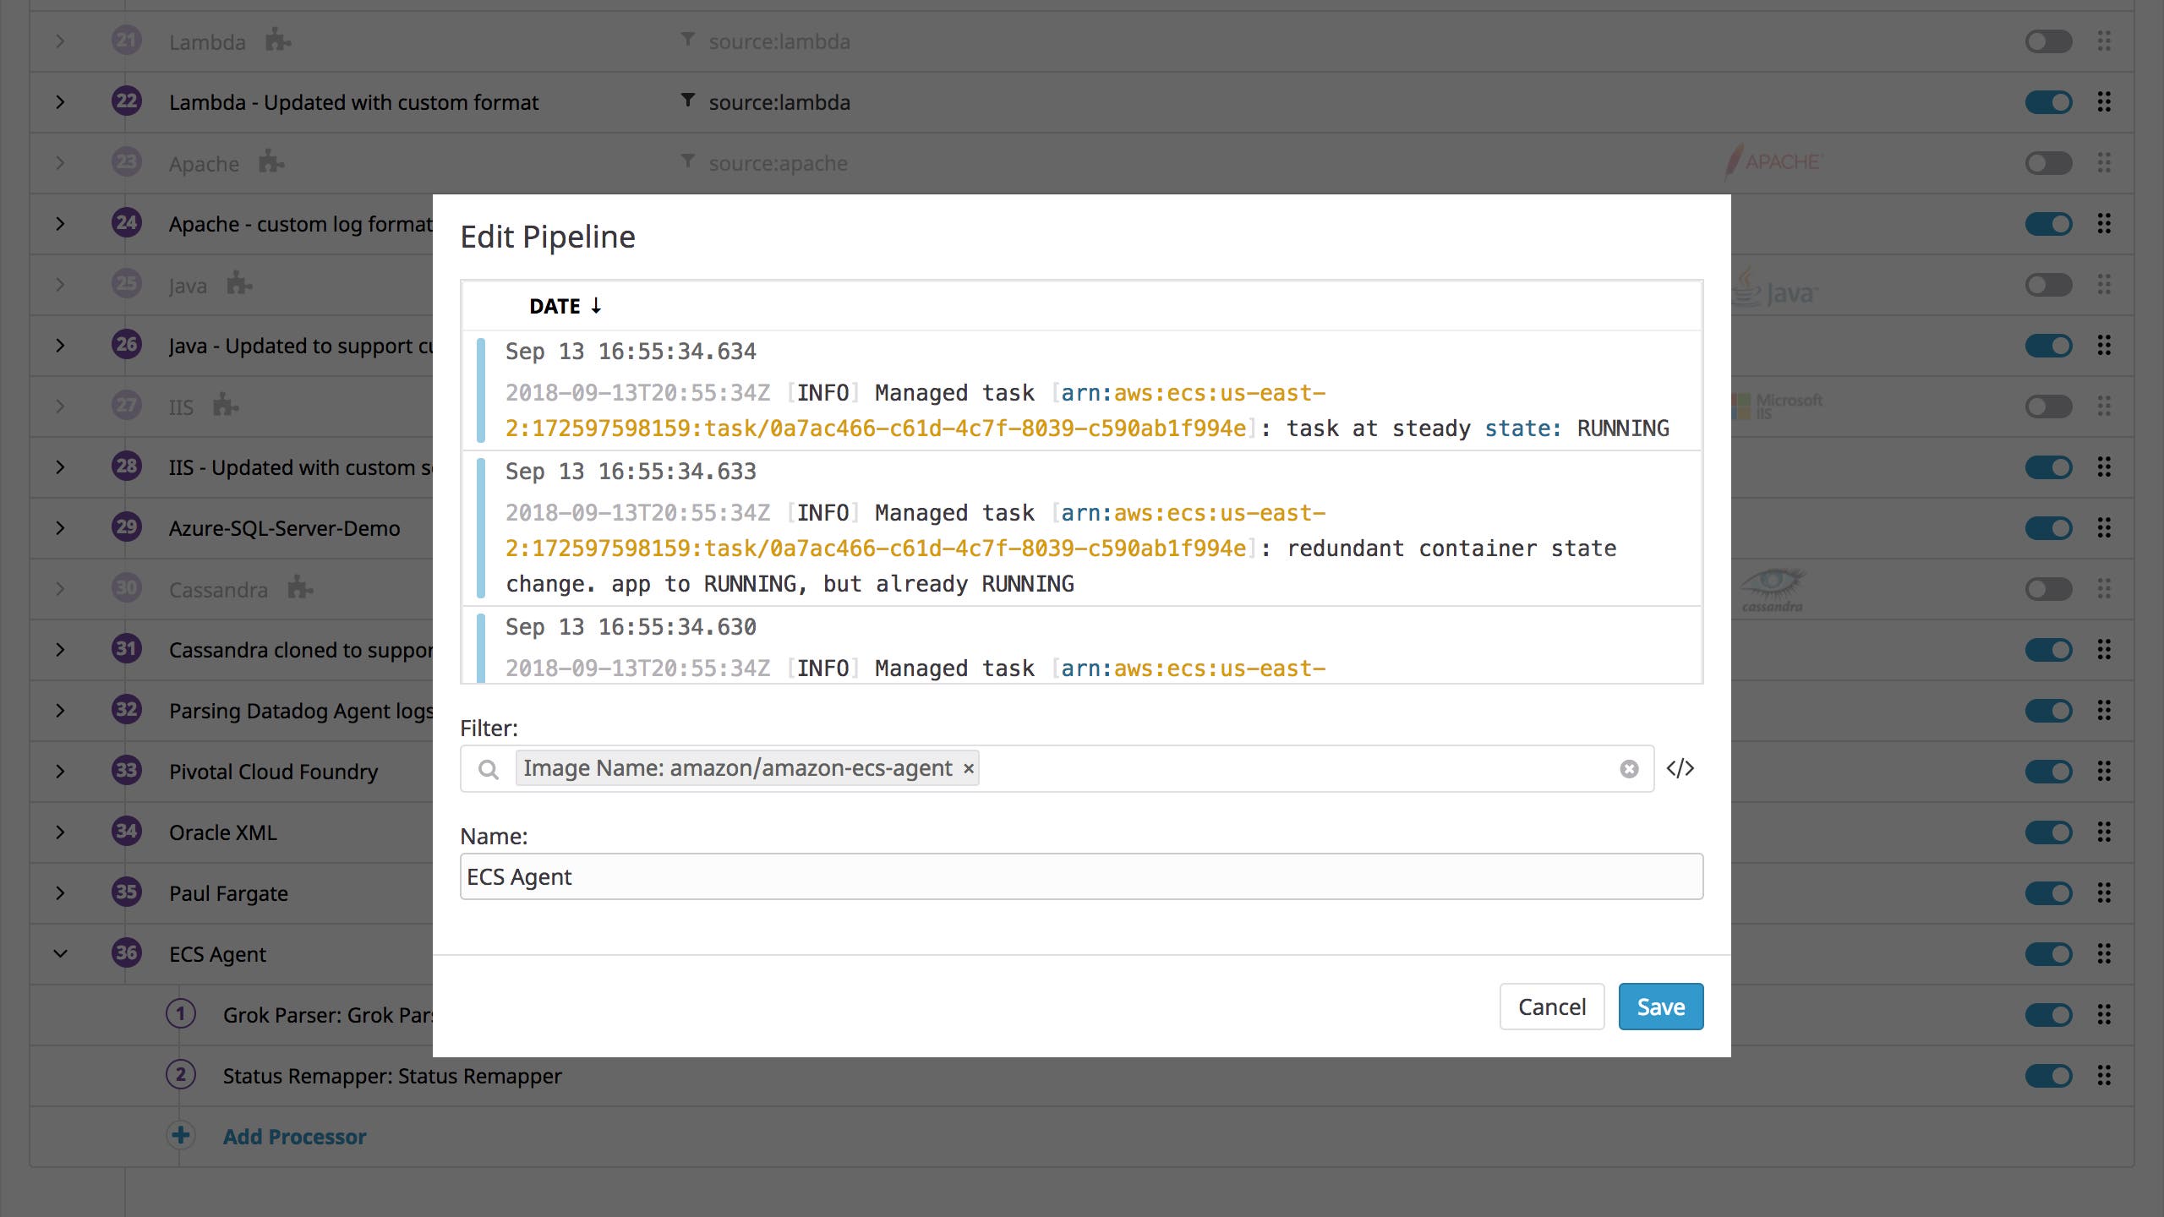Disable the Oracle XML pipeline toggle
The width and height of the screenshot is (2164, 1217).
pos(2049,832)
